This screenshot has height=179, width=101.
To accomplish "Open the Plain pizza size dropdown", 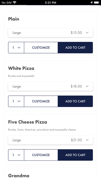I will pos(50,33).
